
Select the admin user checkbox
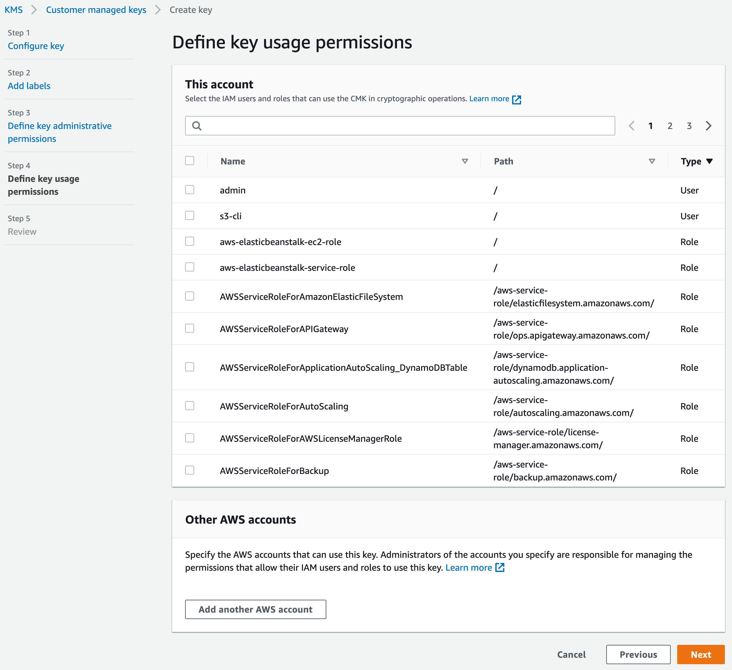[190, 190]
